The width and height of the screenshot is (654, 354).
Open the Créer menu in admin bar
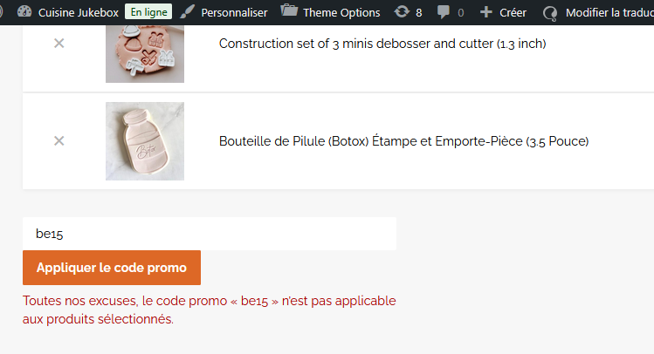tap(513, 12)
